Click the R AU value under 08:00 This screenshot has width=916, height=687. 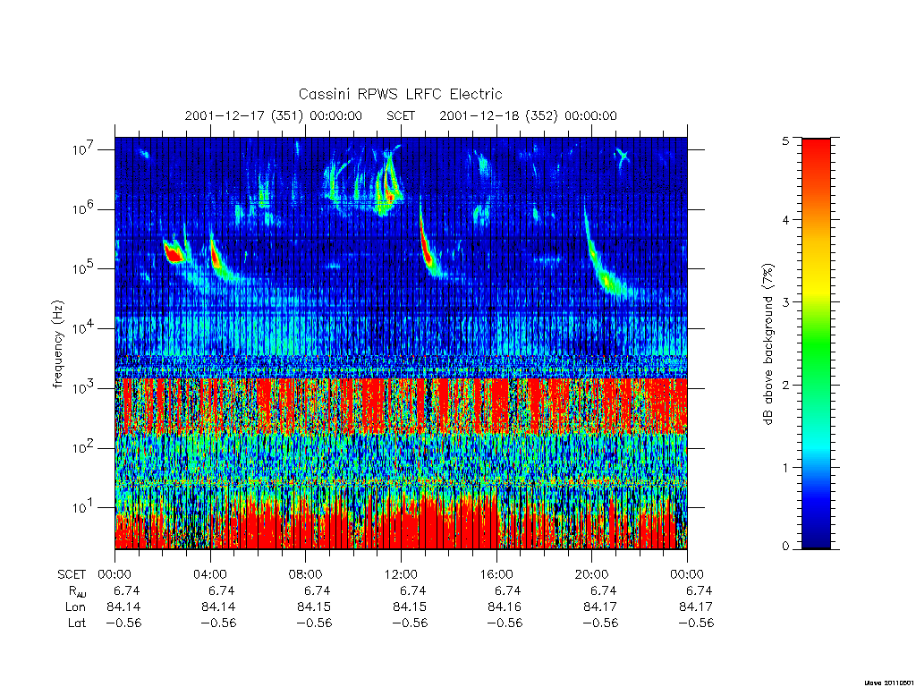tap(318, 590)
